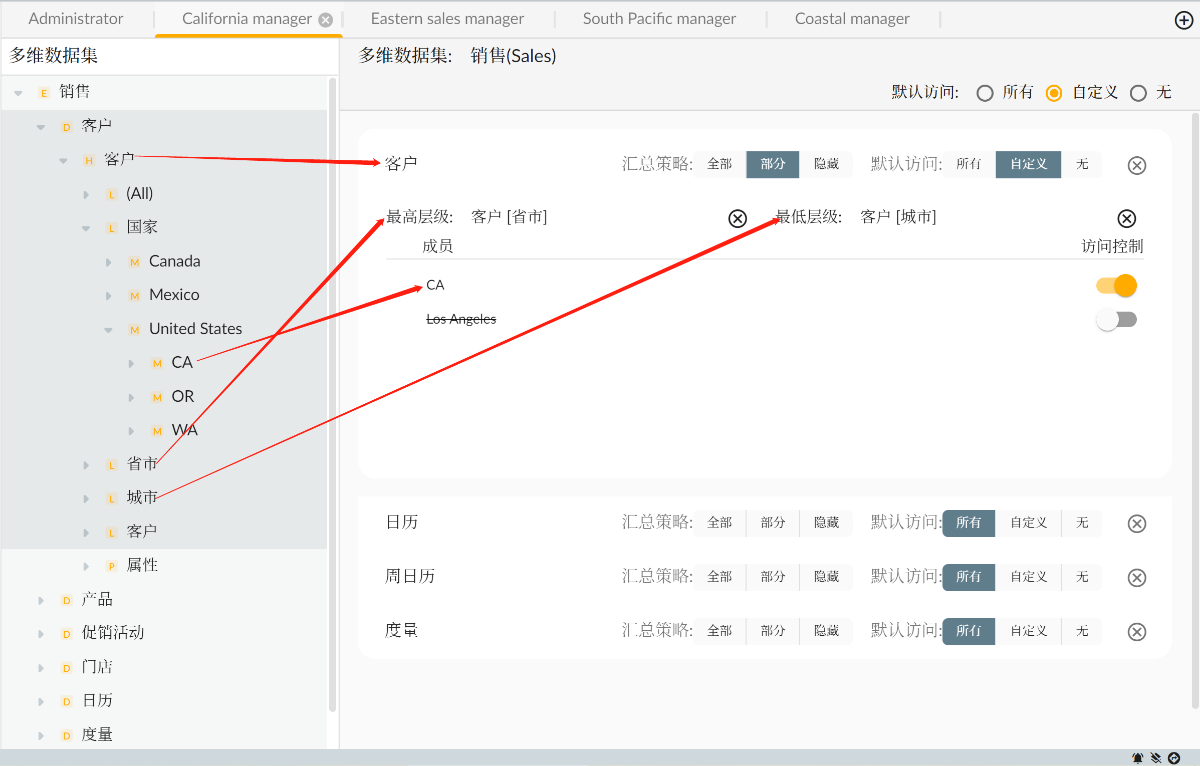Switch to Eastern sales manager tab
Image resolution: width=1200 pixels, height=766 pixels.
click(x=447, y=19)
